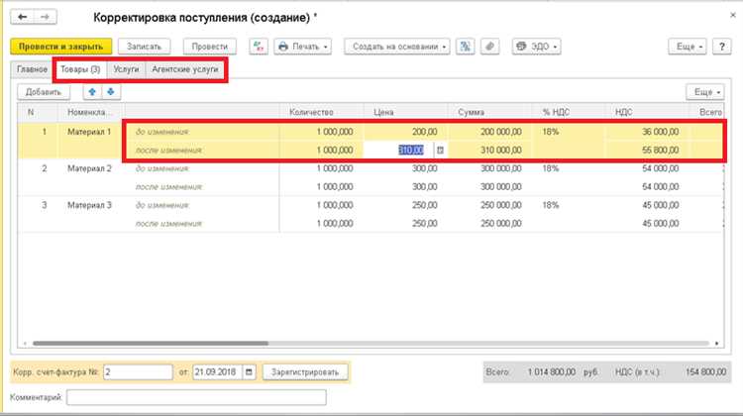Click the horizontal scrollbar under the table
The image size is (743, 416).
tap(149, 345)
